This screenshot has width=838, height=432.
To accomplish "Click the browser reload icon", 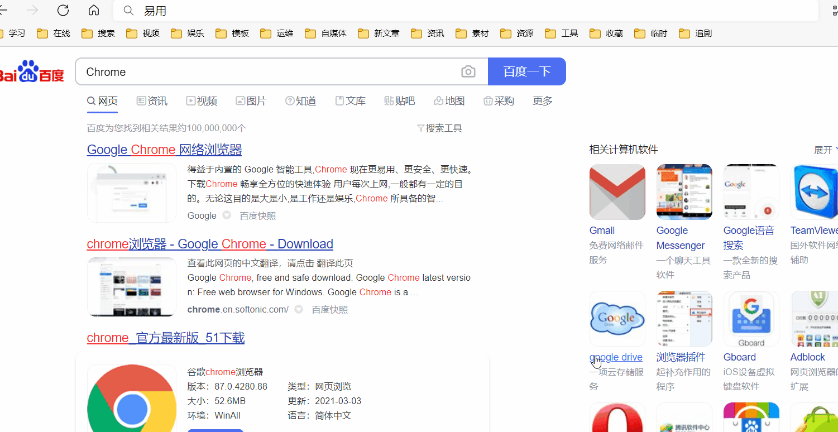I will pos(63,10).
